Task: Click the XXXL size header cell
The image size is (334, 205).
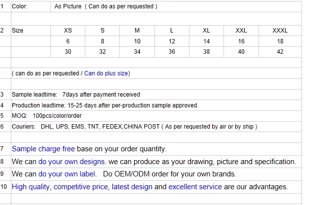Action: coord(280,31)
